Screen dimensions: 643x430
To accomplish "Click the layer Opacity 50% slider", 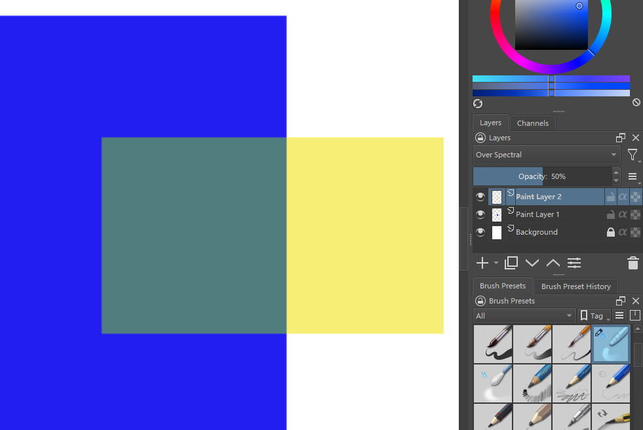I will (x=543, y=176).
